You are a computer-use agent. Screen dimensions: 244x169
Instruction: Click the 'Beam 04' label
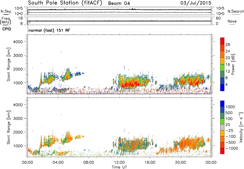tap(119, 3)
